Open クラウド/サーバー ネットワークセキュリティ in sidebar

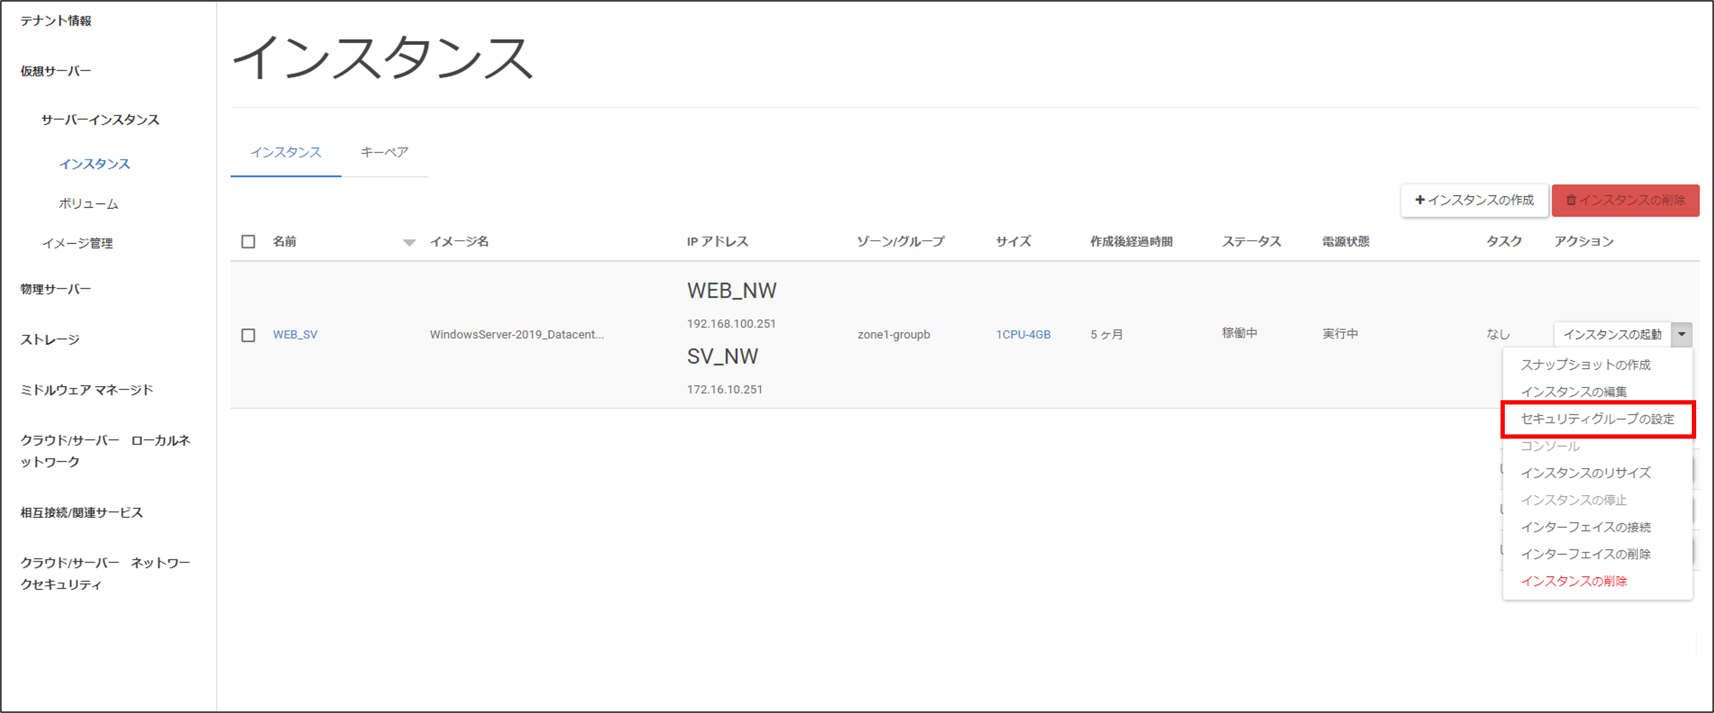105,574
